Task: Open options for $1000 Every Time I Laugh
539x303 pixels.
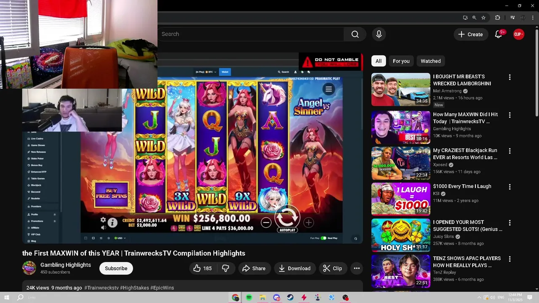Action: click(510, 187)
